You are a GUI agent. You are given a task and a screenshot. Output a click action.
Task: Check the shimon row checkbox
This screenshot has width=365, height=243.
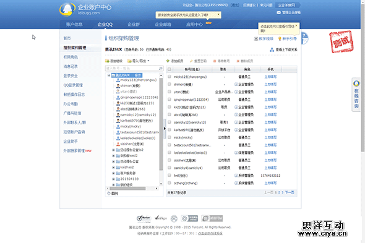point(170,84)
